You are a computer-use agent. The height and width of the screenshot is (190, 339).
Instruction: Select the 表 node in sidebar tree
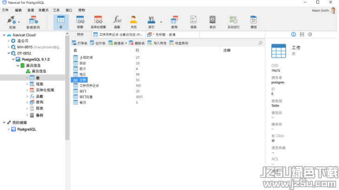click(x=33, y=78)
